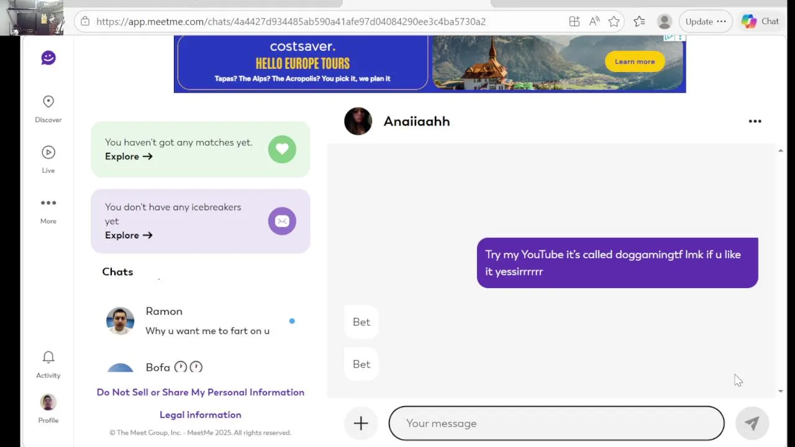Image resolution: width=795 pixels, height=447 pixels.
Task: Click the browser favorites star icon
Action: tap(614, 21)
